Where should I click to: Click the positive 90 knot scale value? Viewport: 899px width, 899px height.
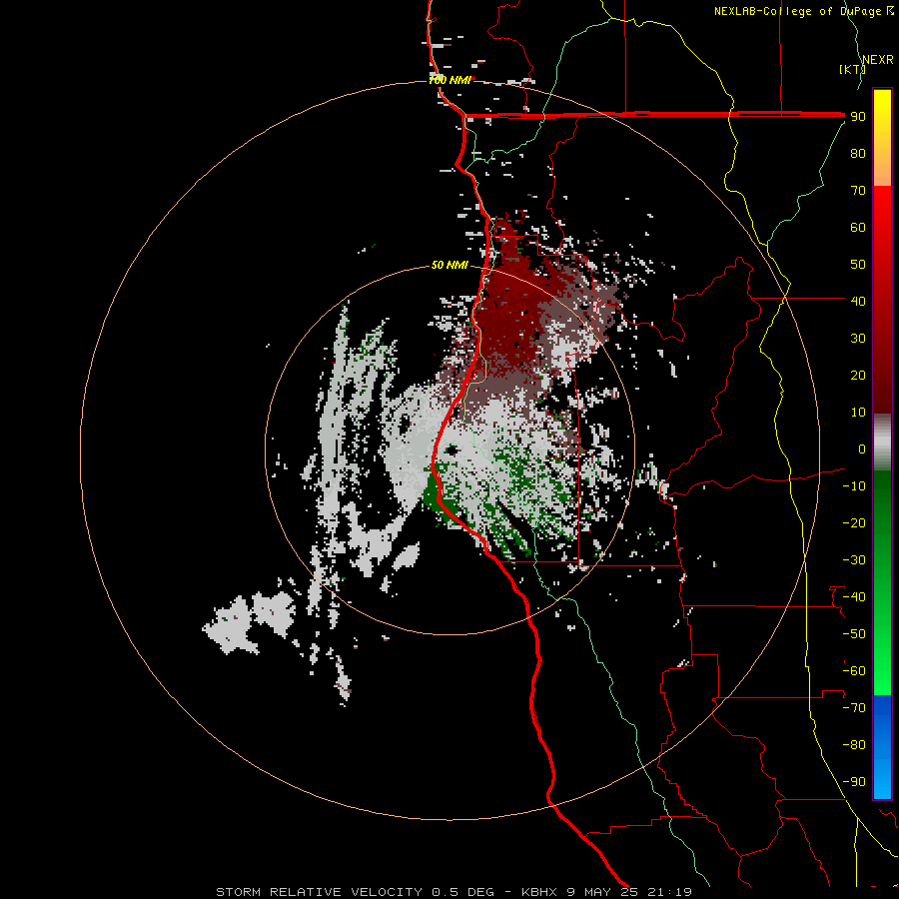[858, 117]
